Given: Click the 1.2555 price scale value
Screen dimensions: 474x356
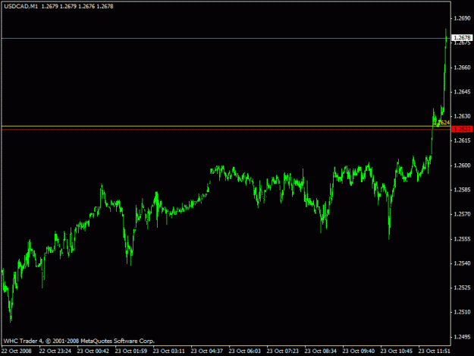Looking at the screenshot, I should [462, 239].
